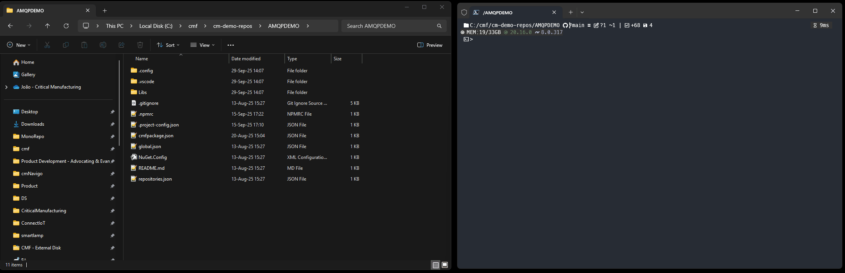Open the See more ellipsis menu
This screenshot has width=845, height=273.
pos(231,45)
